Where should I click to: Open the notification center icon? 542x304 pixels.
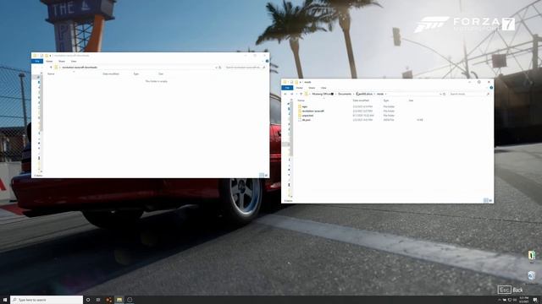click(x=535, y=300)
